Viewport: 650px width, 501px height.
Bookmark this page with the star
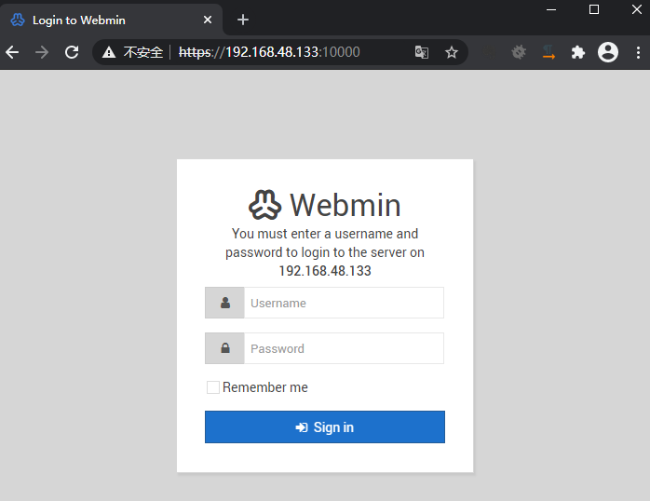[452, 52]
